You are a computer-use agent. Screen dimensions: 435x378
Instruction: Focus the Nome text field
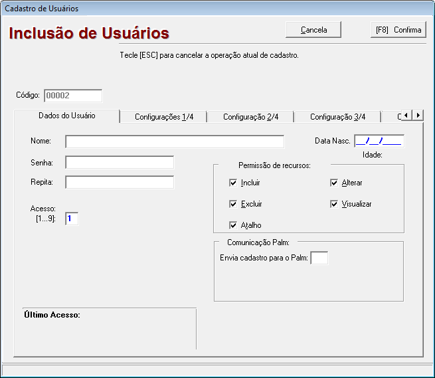coord(175,141)
